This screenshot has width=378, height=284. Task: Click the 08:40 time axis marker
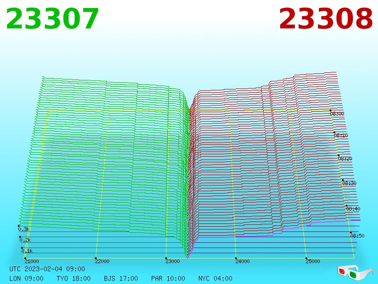click(x=353, y=209)
